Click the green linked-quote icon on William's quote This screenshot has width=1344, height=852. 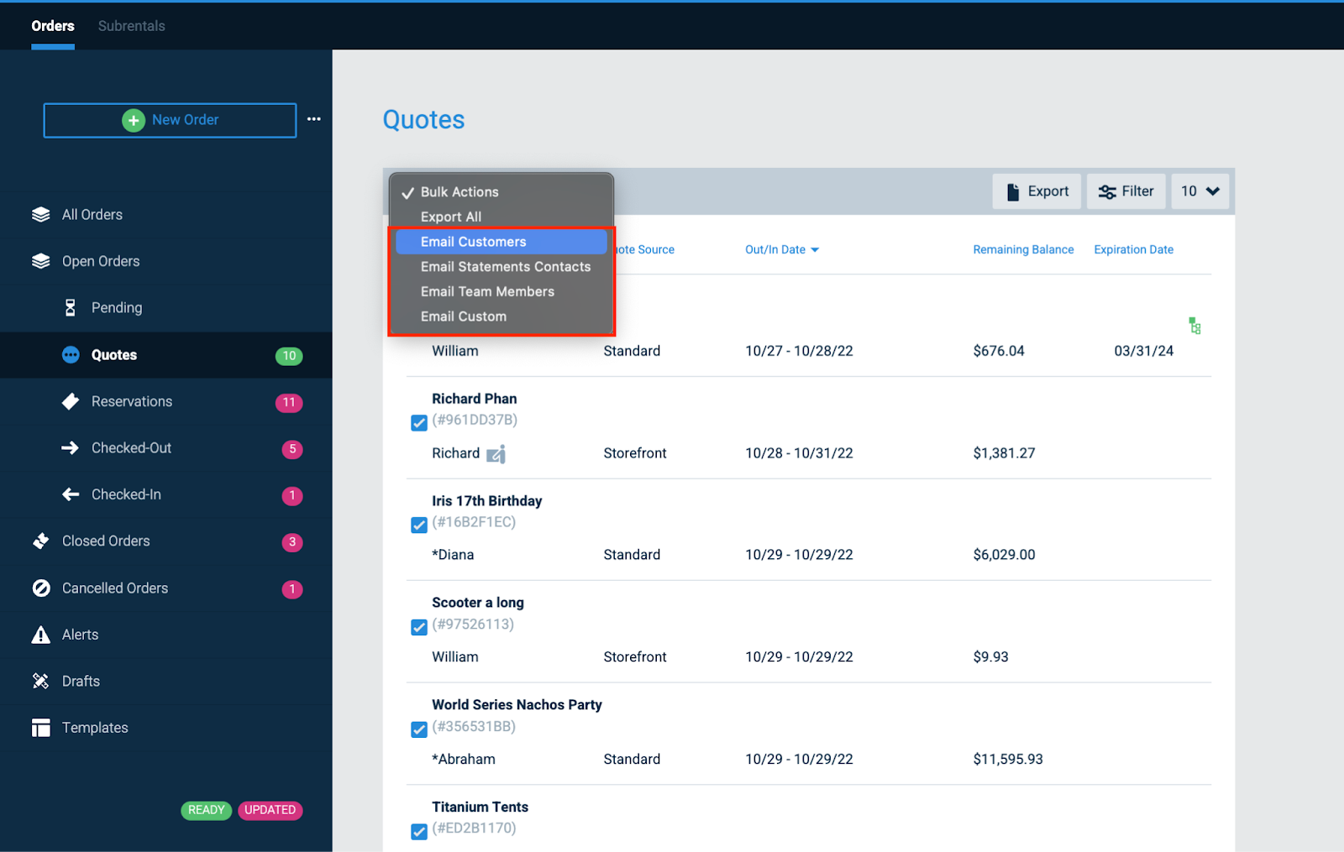(1194, 326)
